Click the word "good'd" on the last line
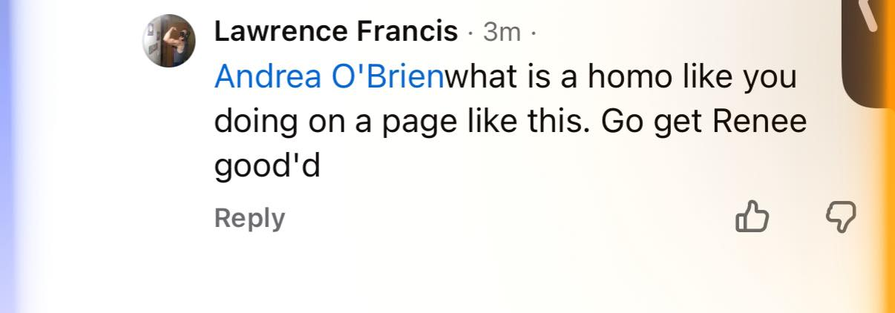The width and height of the screenshot is (895, 313). click(x=267, y=166)
